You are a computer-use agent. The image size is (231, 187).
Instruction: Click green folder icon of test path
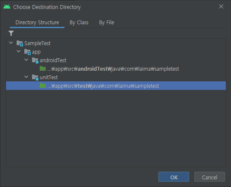(x=43, y=86)
